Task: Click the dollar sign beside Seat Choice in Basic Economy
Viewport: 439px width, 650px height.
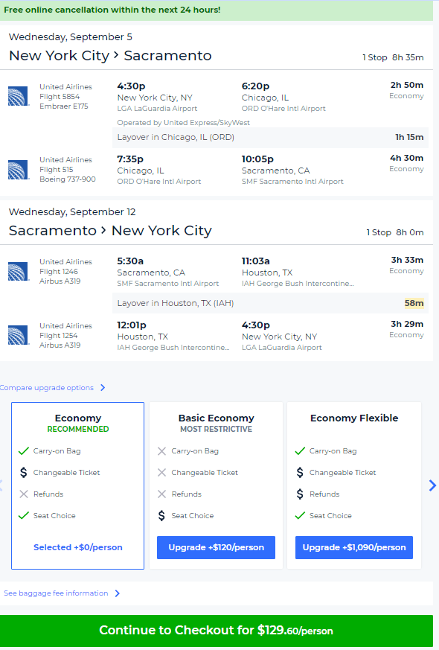Action: click(161, 514)
